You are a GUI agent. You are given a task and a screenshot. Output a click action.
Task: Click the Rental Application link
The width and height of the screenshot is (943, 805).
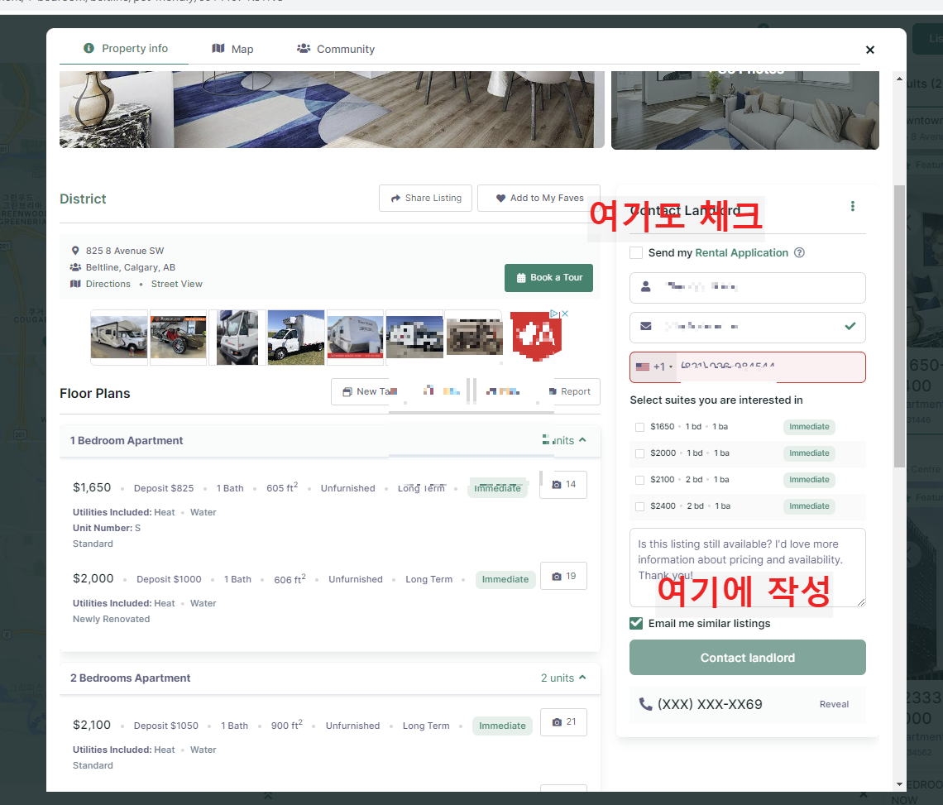(741, 252)
